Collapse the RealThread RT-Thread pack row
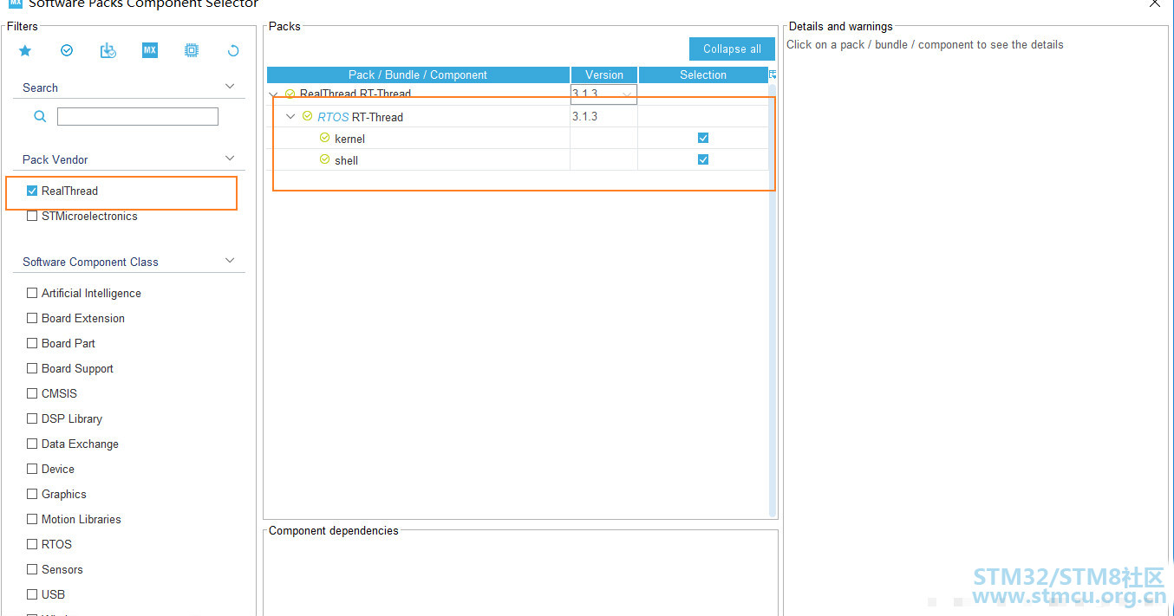The image size is (1174, 616). [x=274, y=94]
